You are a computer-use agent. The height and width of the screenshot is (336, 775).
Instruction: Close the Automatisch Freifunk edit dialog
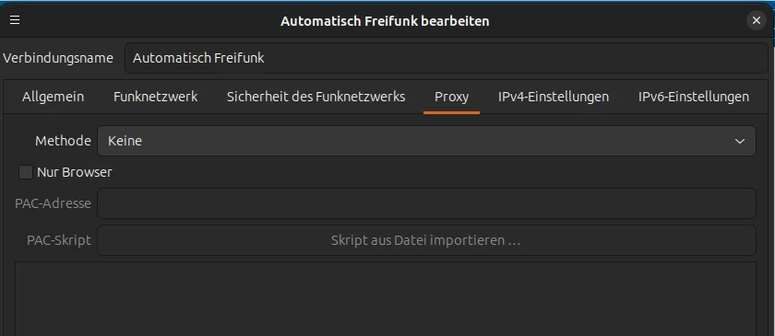[x=757, y=21]
